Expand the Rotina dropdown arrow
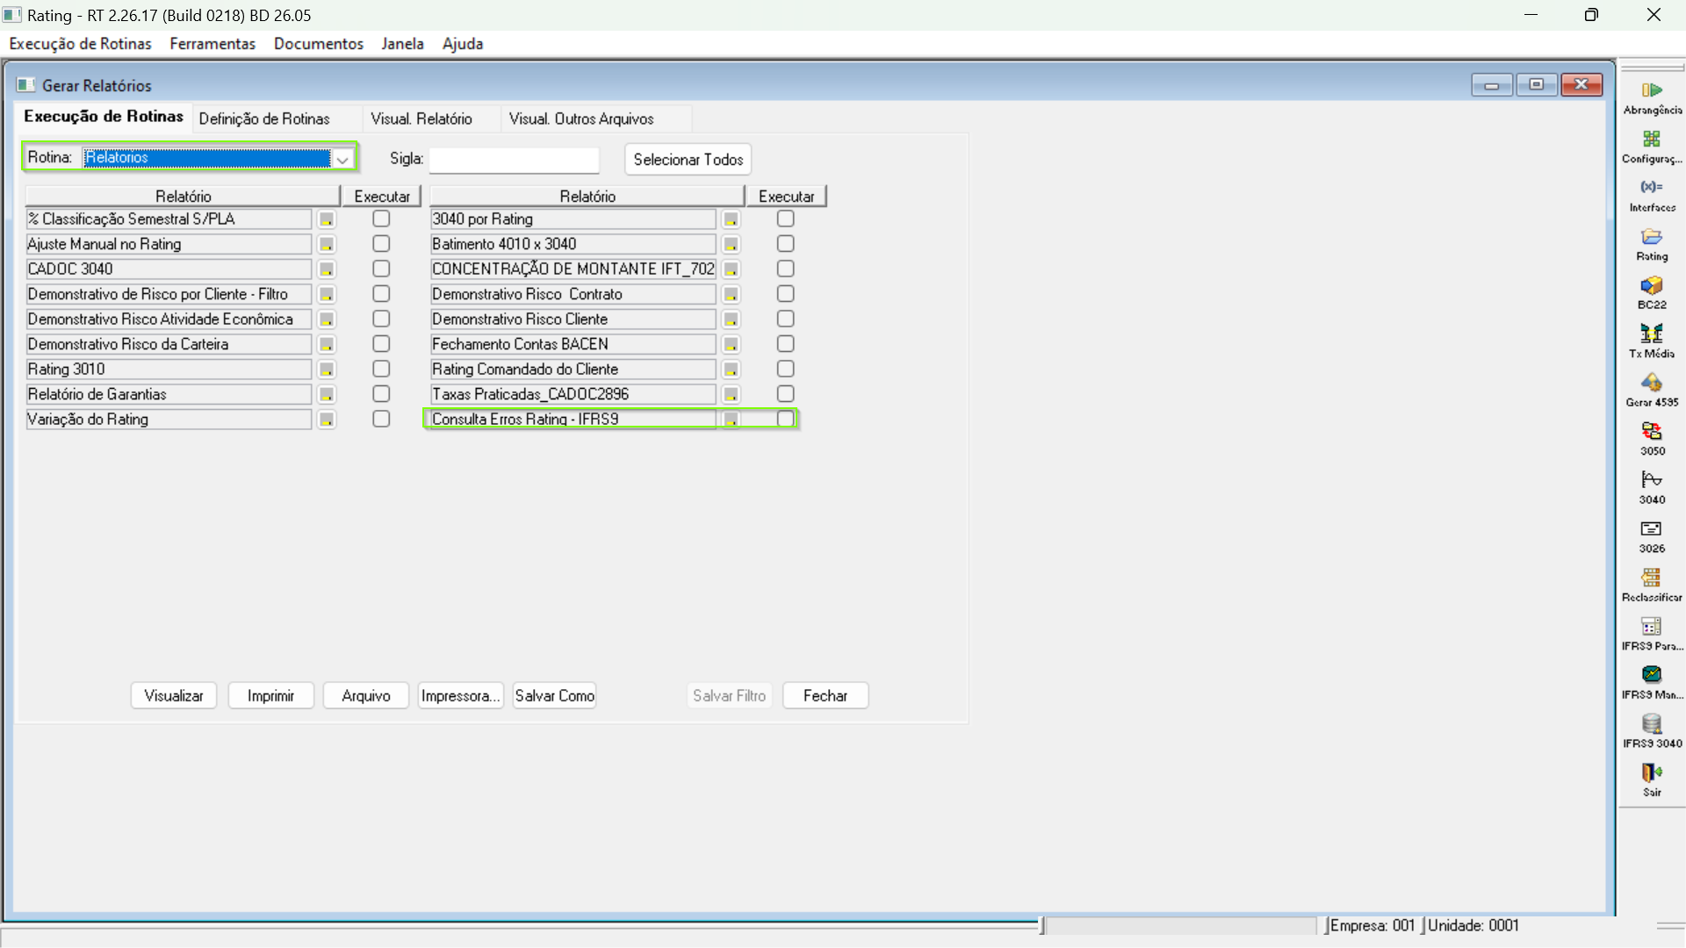 click(x=342, y=159)
